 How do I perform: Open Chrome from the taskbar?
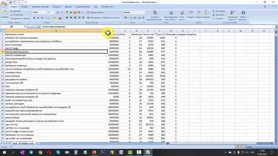tap(40, 152)
